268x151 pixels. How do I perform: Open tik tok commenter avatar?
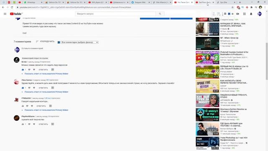pyautogui.click(x=17, y=60)
